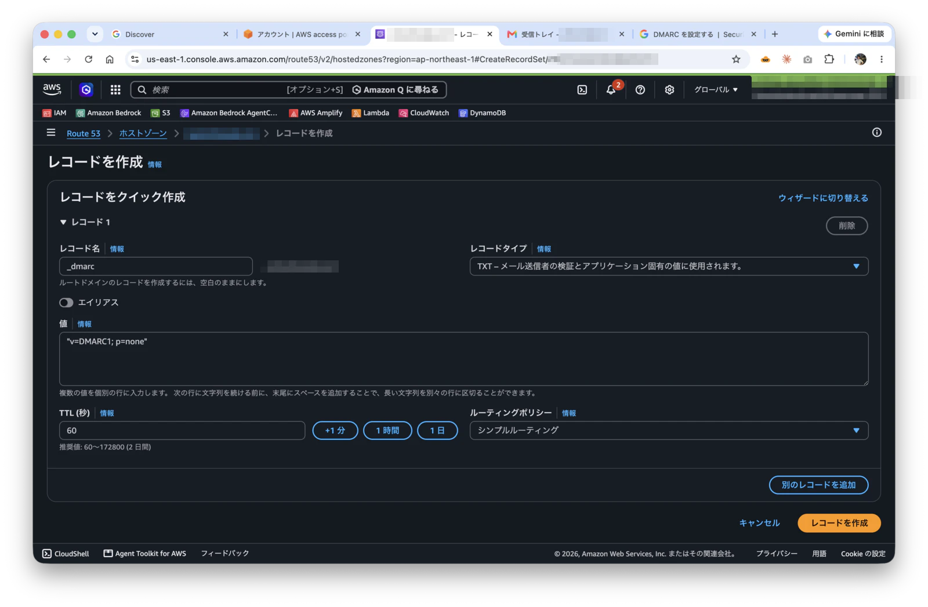
Task: Open CloudWatch shortcut in favorites bar
Action: (424, 113)
